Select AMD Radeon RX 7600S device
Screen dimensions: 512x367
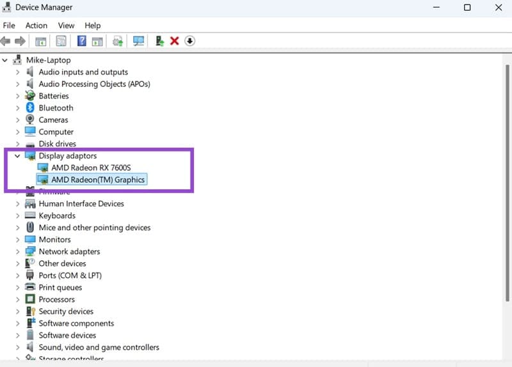[91, 168]
